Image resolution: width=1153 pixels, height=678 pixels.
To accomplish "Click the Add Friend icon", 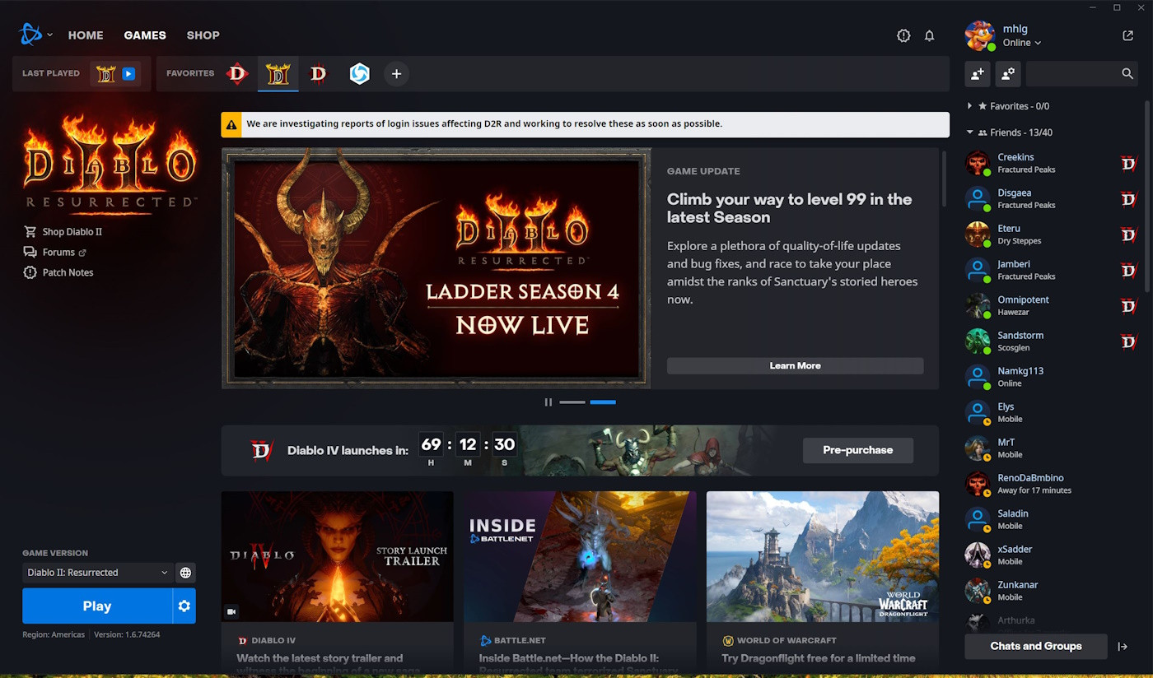I will [x=977, y=74].
